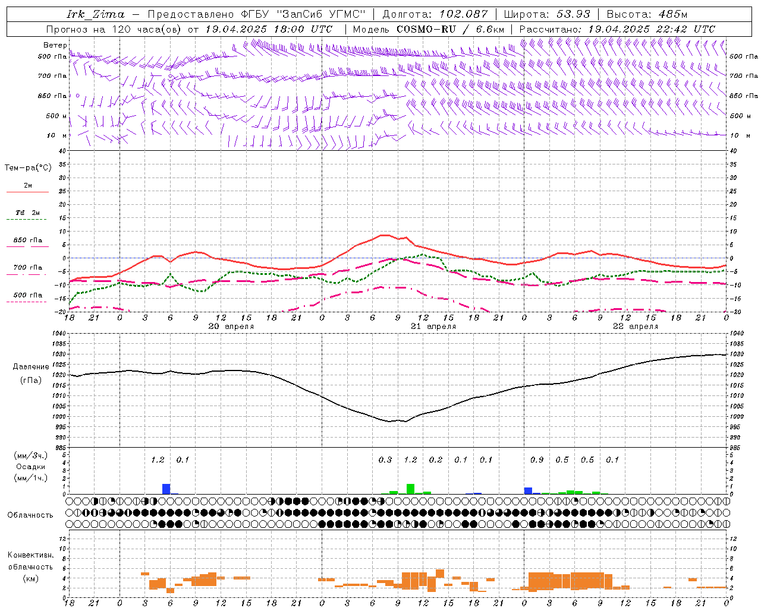Click the blue precipitation bar on 20 апреля
Viewport: 761px width, 608px height.
[x=166, y=489]
